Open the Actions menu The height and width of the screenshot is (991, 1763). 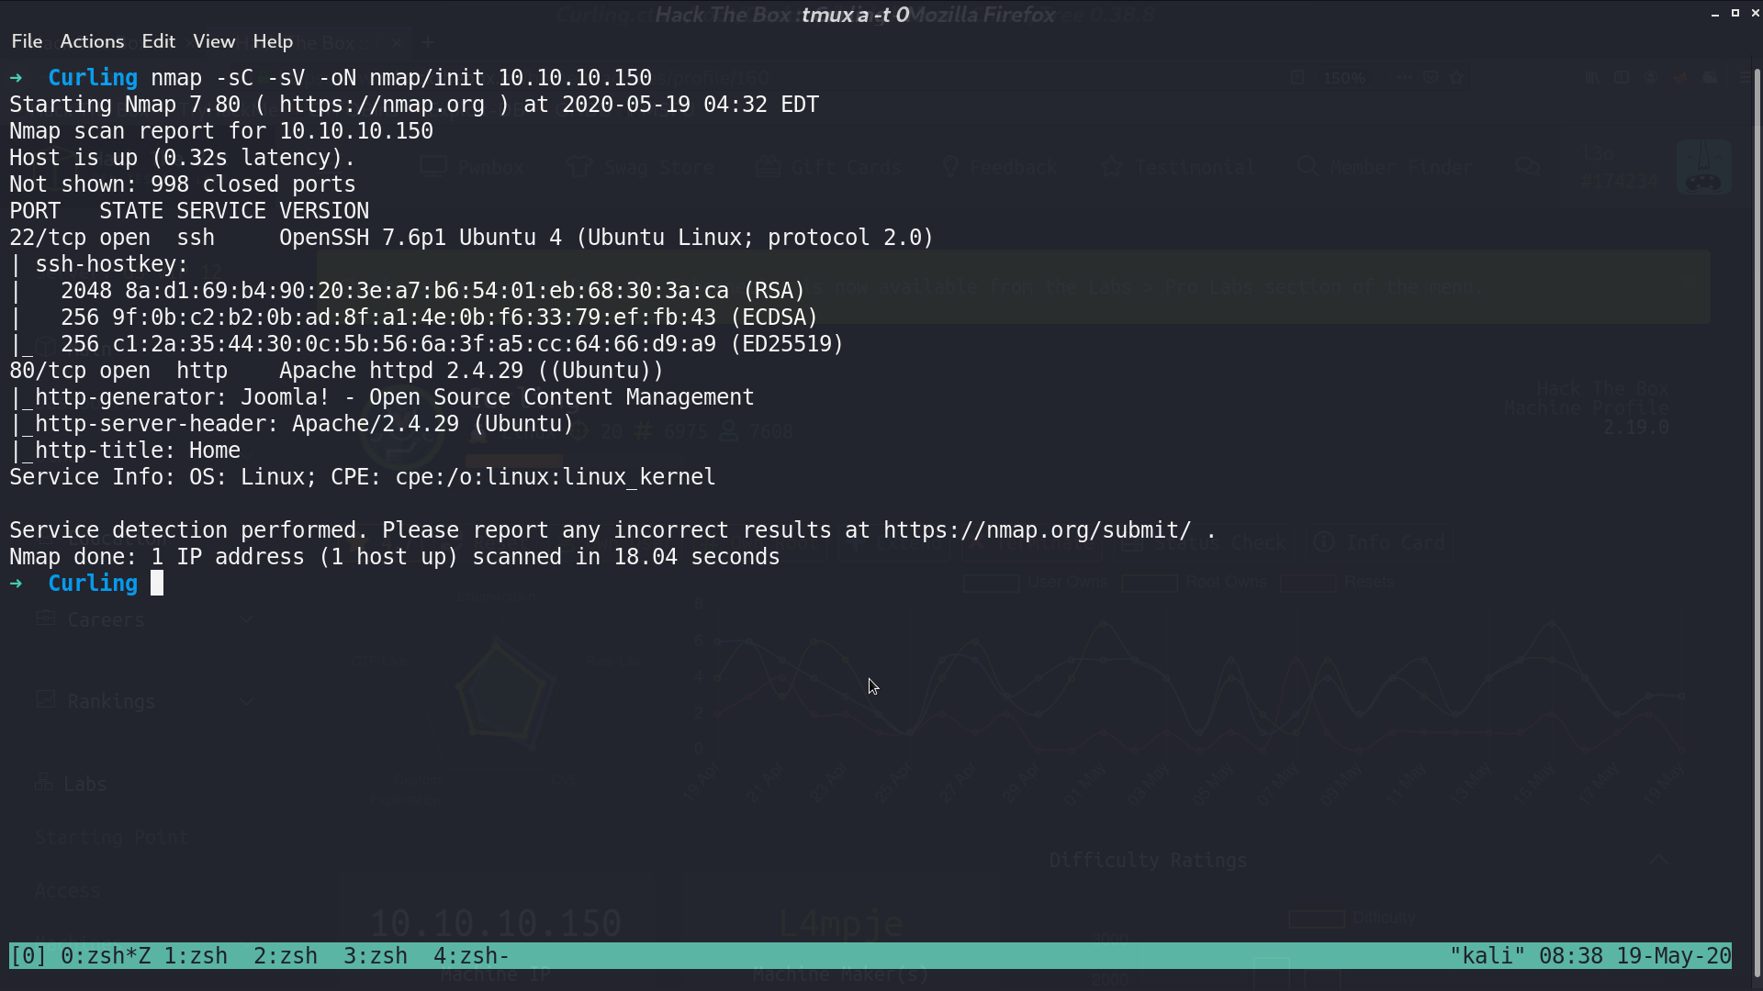pos(92,41)
